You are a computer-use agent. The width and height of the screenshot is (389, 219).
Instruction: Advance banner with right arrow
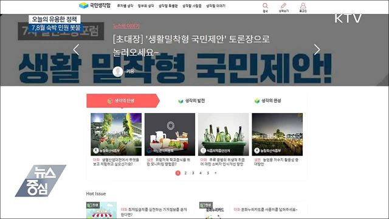(x=317, y=50)
